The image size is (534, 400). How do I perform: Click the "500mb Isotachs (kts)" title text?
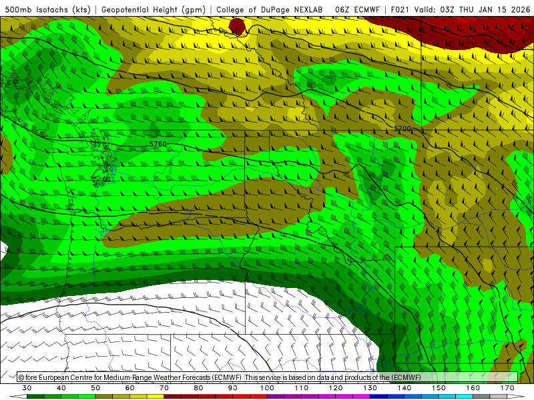(48, 9)
